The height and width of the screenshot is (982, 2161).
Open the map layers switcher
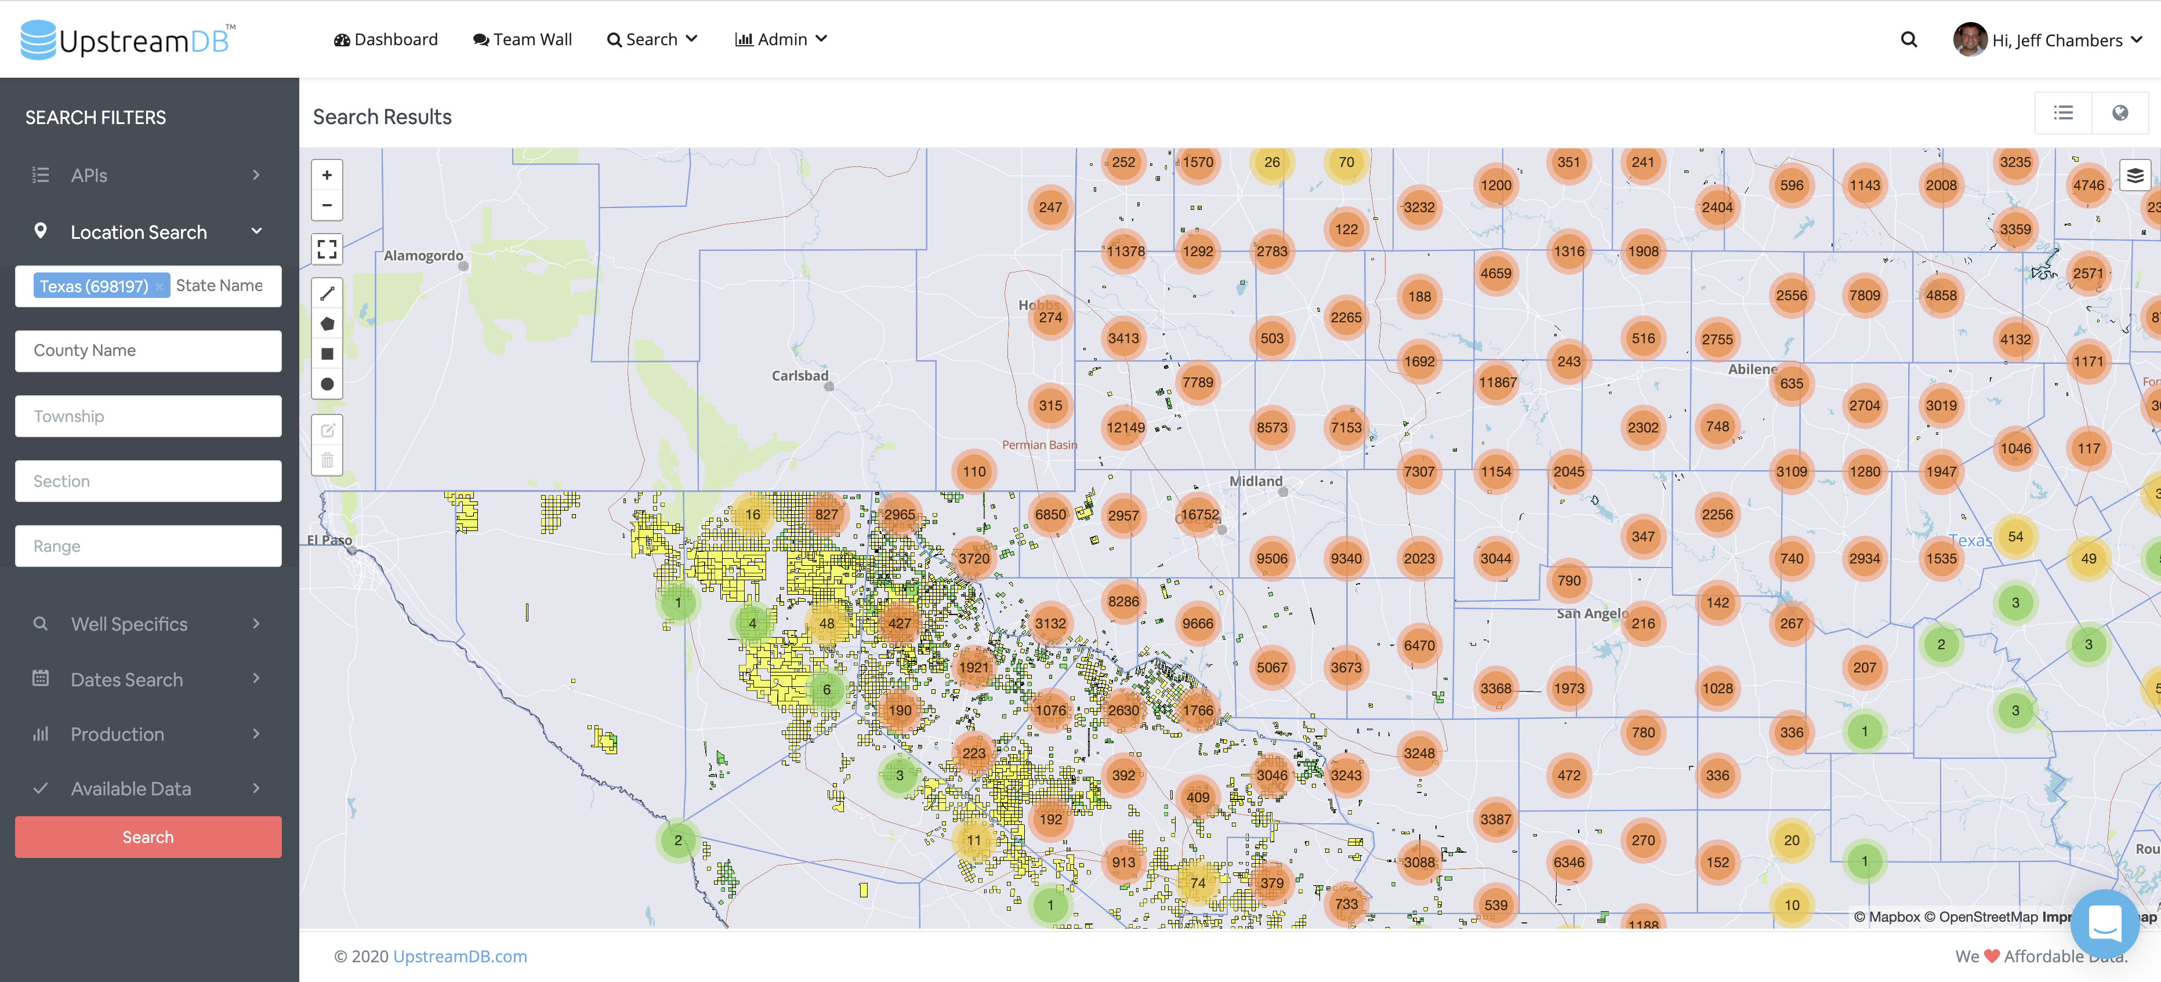click(2134, 175)
